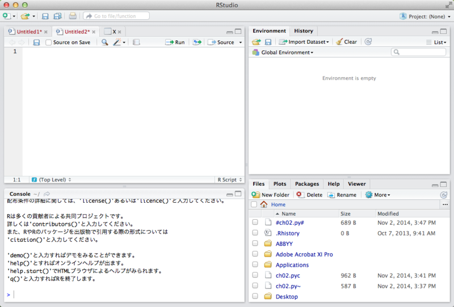Open the Project: (None) menu
Image resolution: width=454 pixels, height=307 pixels.
pos(426,16)
